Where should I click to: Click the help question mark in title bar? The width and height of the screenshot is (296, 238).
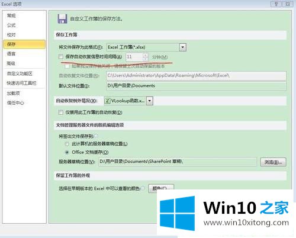276,4
